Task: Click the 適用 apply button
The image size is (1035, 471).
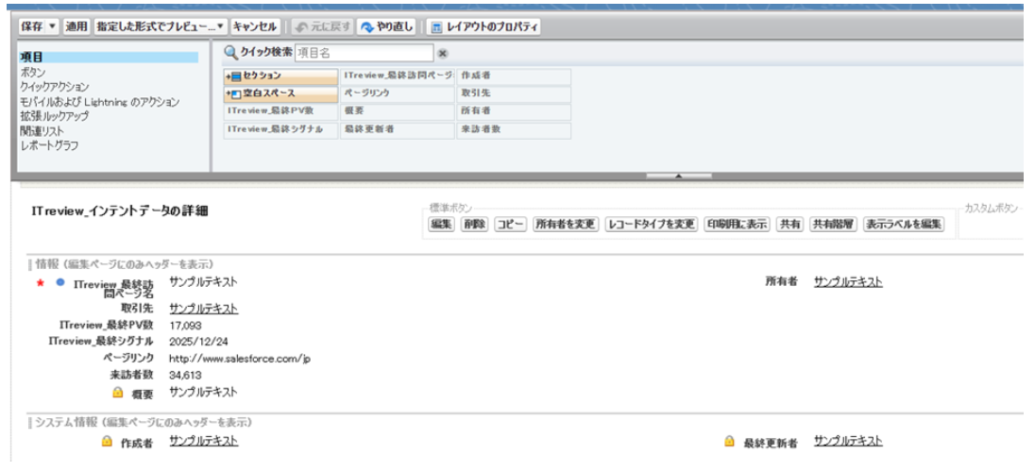Action: pyautogui.click(x=76, y=27)
